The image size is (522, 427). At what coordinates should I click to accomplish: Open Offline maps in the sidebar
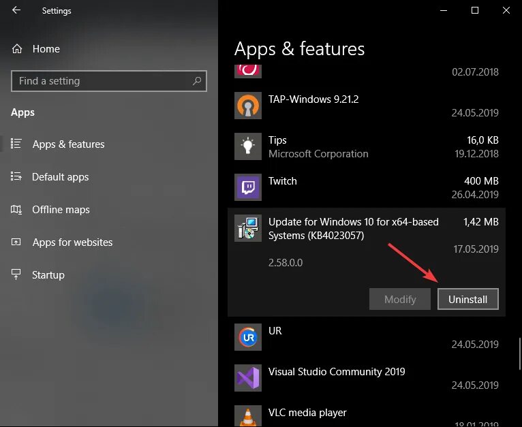(x=61, y=209)
